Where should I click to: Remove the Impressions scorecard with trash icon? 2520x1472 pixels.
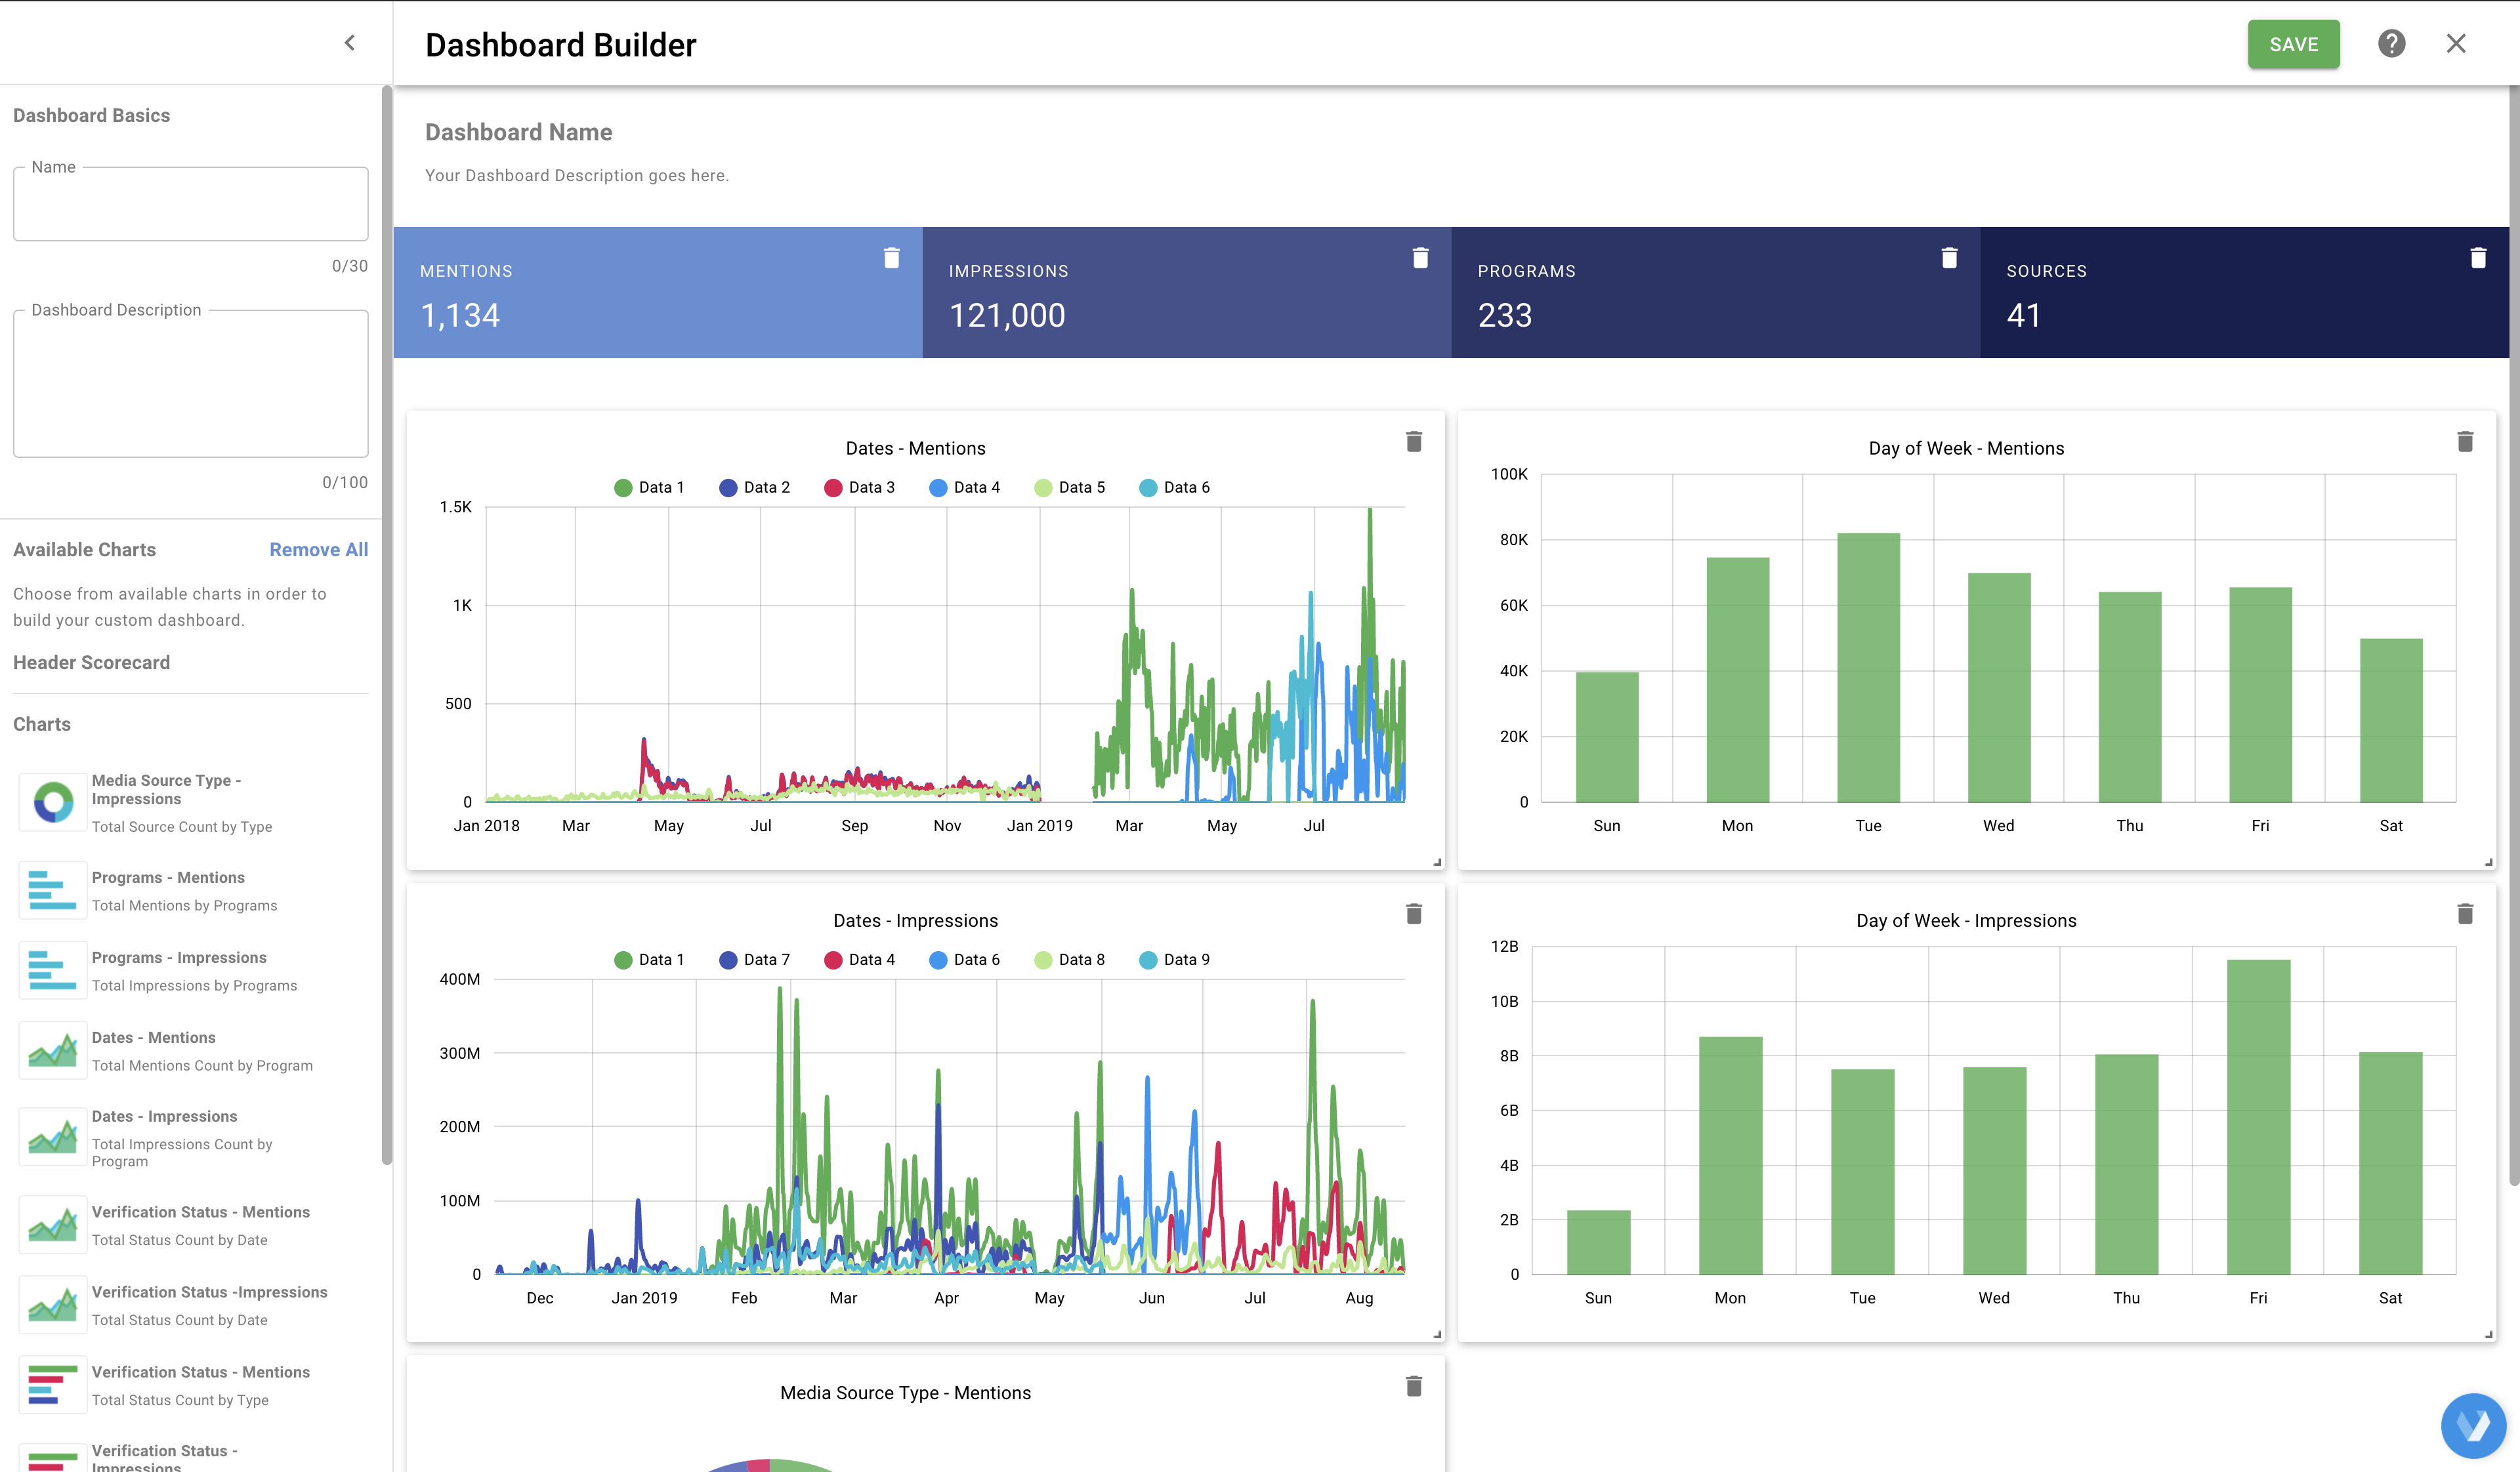1420,258
